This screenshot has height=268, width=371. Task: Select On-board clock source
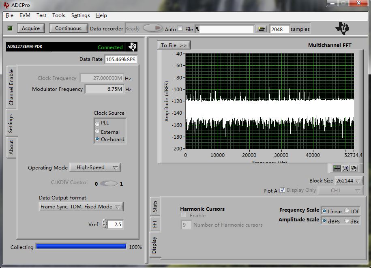(x=97, y=139)
